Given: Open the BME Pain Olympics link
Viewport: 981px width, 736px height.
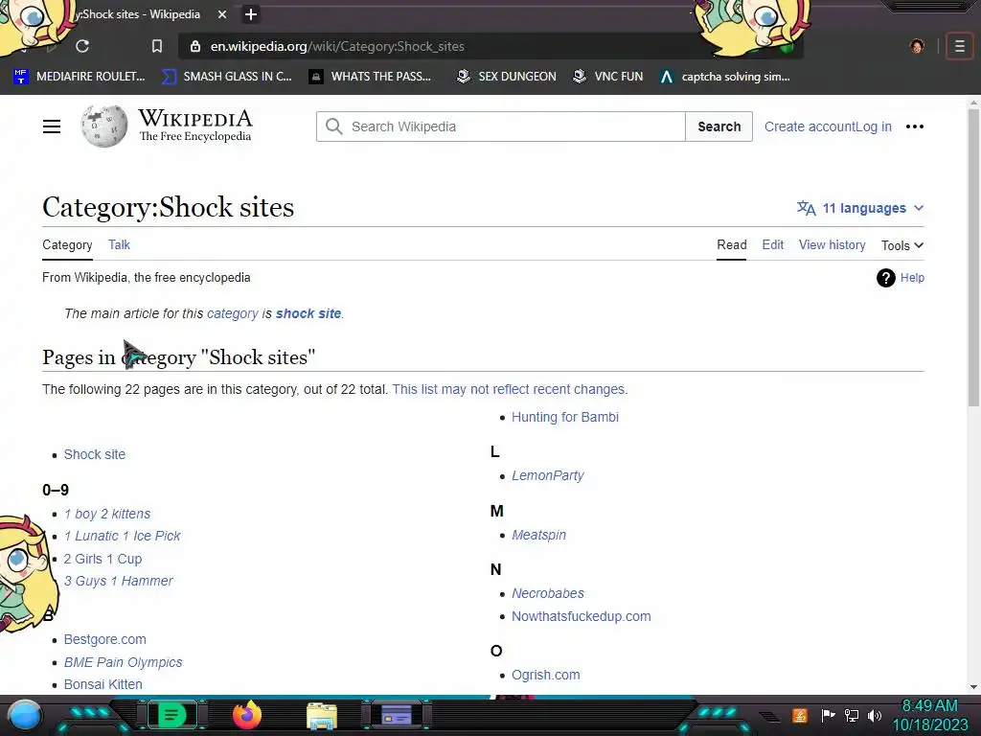Looking at the screenshot, I should click(x=123, y=662).
